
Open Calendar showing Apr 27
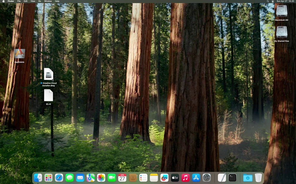click(122, 178)
